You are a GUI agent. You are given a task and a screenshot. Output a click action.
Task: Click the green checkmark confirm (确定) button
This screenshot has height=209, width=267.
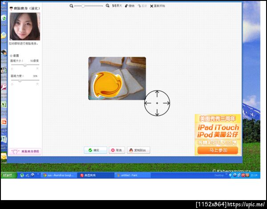pos(95,150)
